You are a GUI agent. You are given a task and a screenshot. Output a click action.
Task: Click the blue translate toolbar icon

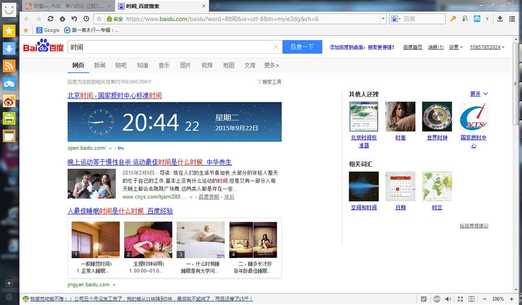tap(477, 19)
